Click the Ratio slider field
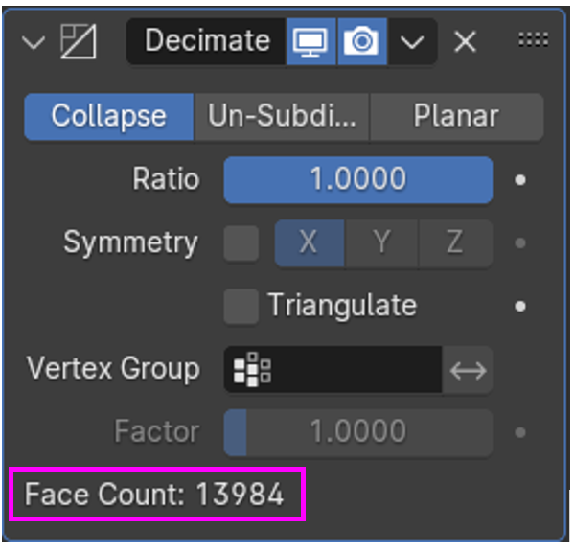 pos(358,180)
